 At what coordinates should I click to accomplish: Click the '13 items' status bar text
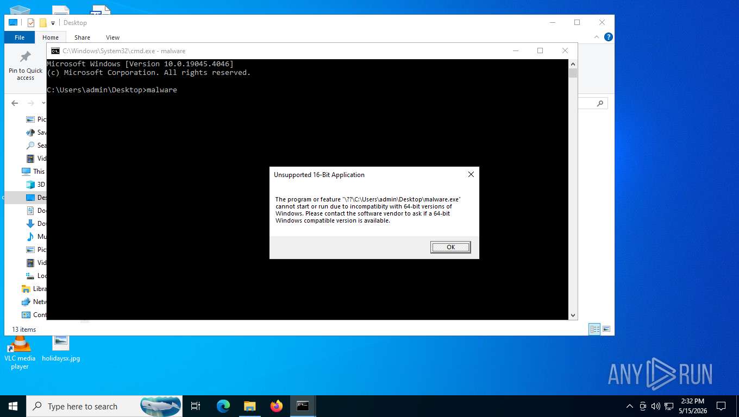tap(24, 330)
